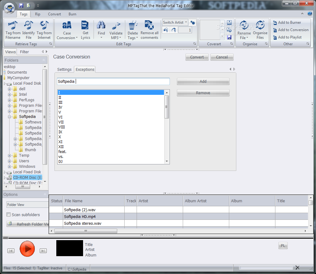316x274 pixels.
Task: Click the refresh icon in quick access bar
Action: (x=28, y=6)
